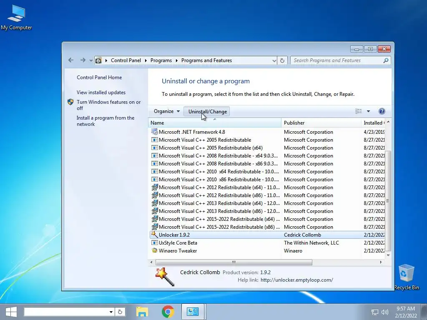Screen dimensions: 427x320
Task: Open View installed updates link
Action: click(x=101, y=92)
